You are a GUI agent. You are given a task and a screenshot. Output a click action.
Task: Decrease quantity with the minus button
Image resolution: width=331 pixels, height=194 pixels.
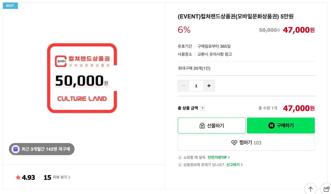184,86
